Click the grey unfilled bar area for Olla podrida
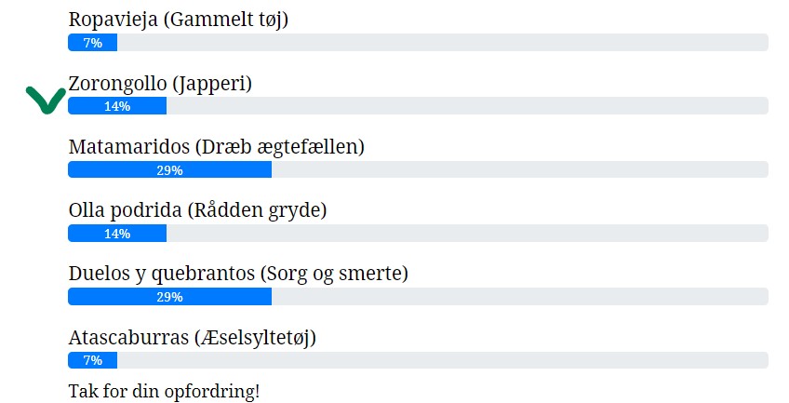Viewport: 789px width, 403px height. pos(465,234)
